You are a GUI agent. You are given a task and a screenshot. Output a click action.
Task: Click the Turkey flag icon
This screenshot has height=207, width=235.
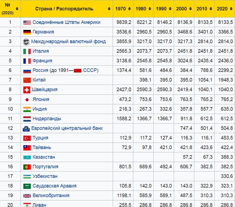point(27,138)
